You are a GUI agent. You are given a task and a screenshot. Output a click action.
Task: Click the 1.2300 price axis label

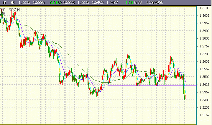click(204, 100)
